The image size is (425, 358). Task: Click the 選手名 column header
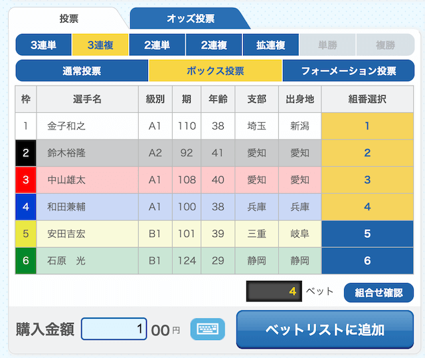87,99
